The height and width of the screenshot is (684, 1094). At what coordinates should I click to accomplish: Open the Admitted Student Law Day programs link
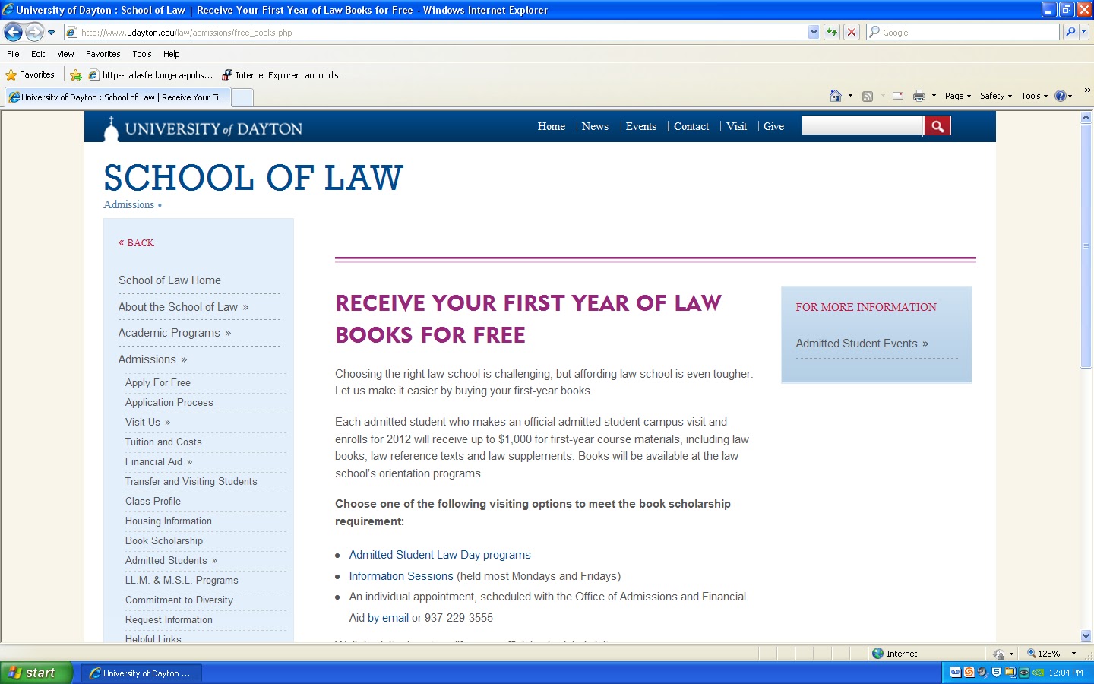point(440,555)
